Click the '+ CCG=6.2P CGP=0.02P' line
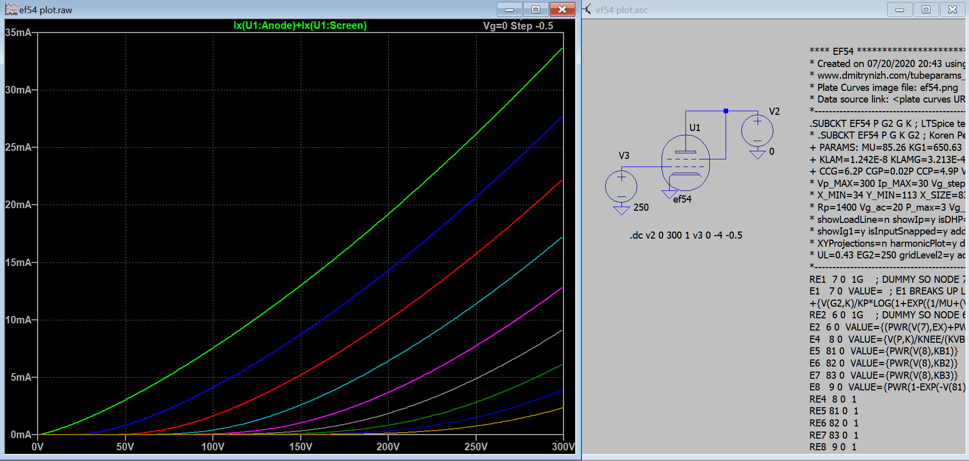 point(887,171)
